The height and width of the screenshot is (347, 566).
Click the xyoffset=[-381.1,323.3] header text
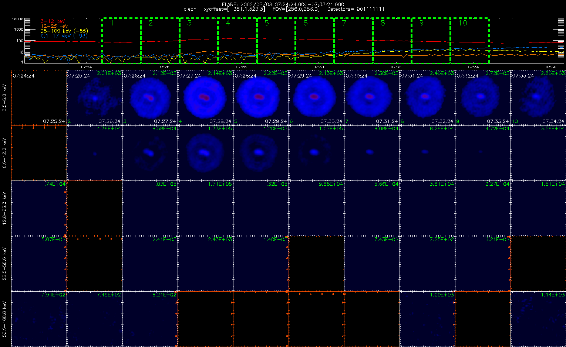pyautogui.click(x=235, y=9)
